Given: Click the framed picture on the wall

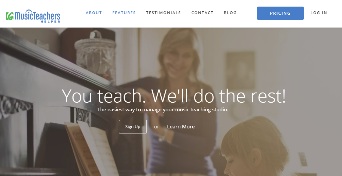Looking at the screenshot, I should (x=240, y=70).
